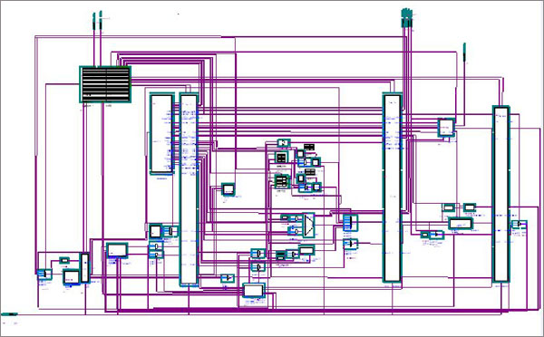The image size is (544, 337).
Task: Select the second tall module from the left, between the left and center blocks
Action: 189,189
